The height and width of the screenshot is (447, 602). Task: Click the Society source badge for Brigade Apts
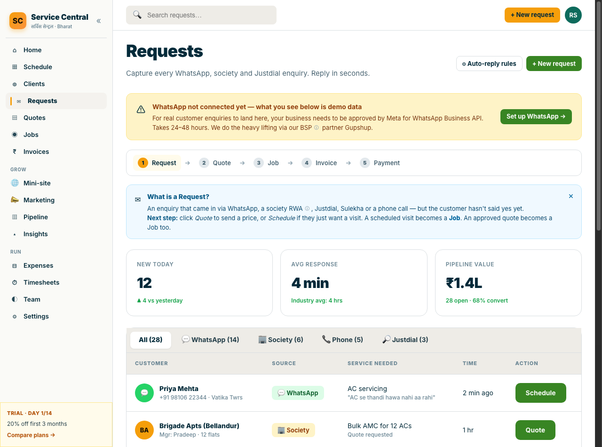(293, 430)
